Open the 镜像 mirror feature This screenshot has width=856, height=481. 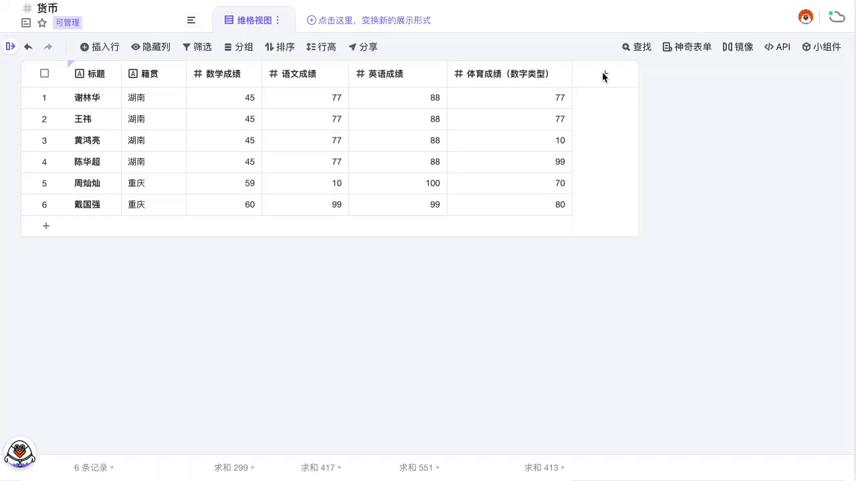(x=738, y=47)
